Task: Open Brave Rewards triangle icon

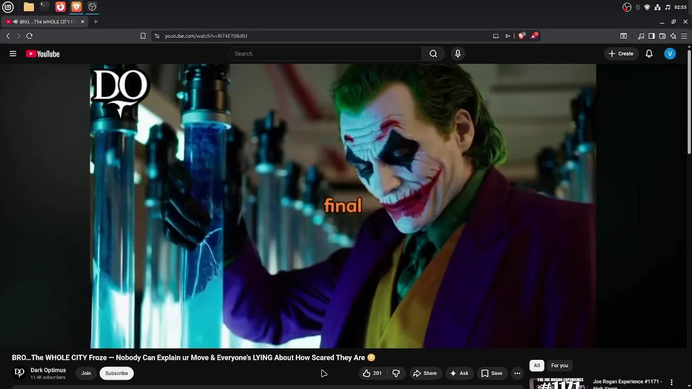Action: pos(534,36)
